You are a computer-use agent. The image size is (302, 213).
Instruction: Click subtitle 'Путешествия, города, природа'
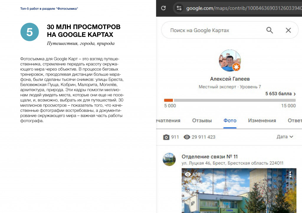pos(81,44)
